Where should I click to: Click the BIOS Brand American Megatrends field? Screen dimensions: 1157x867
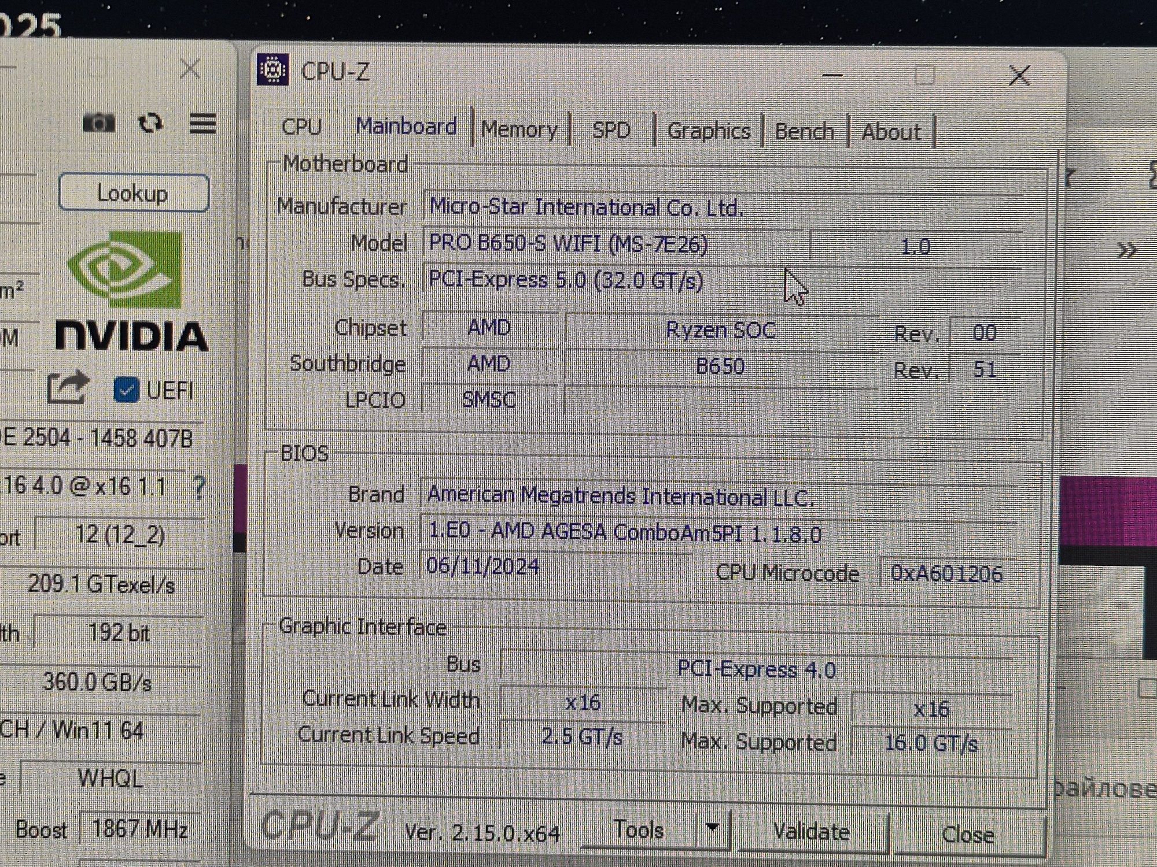(x=718, y=496)
